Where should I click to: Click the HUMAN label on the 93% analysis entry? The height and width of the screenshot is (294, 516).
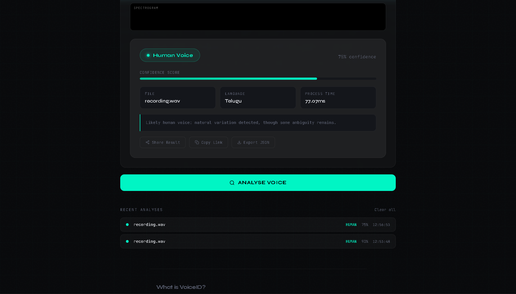tap(351, 241)
